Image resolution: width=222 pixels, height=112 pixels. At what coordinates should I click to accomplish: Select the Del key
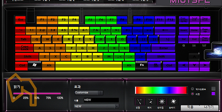183,39
